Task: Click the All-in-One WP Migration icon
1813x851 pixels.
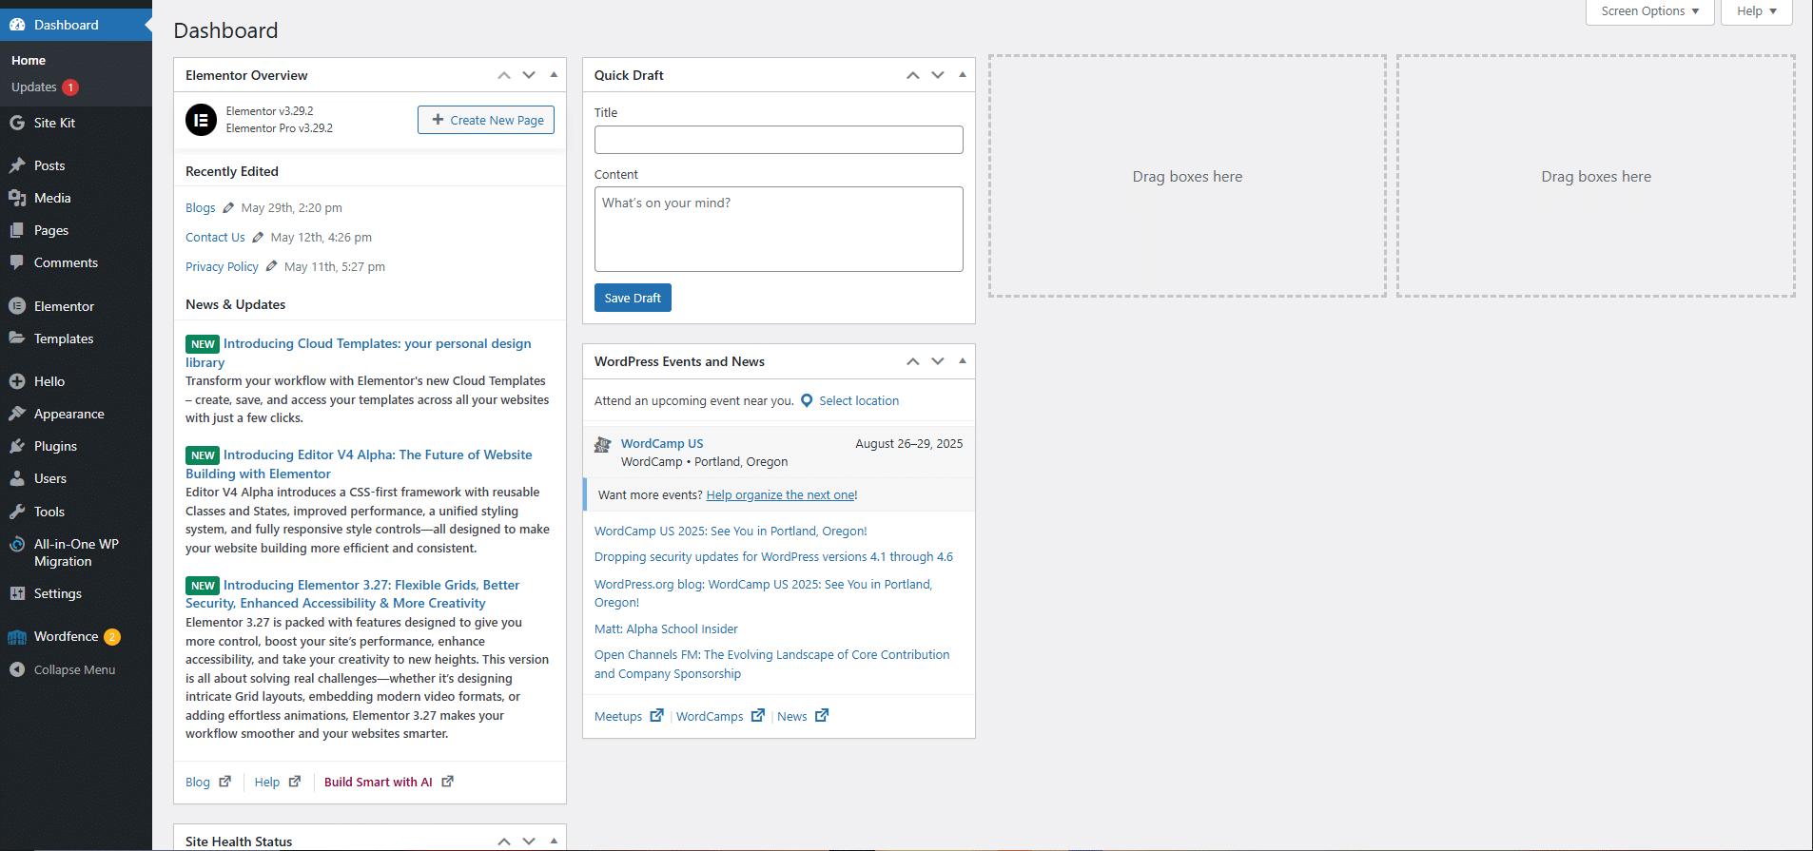Action: tap(17, 544)
